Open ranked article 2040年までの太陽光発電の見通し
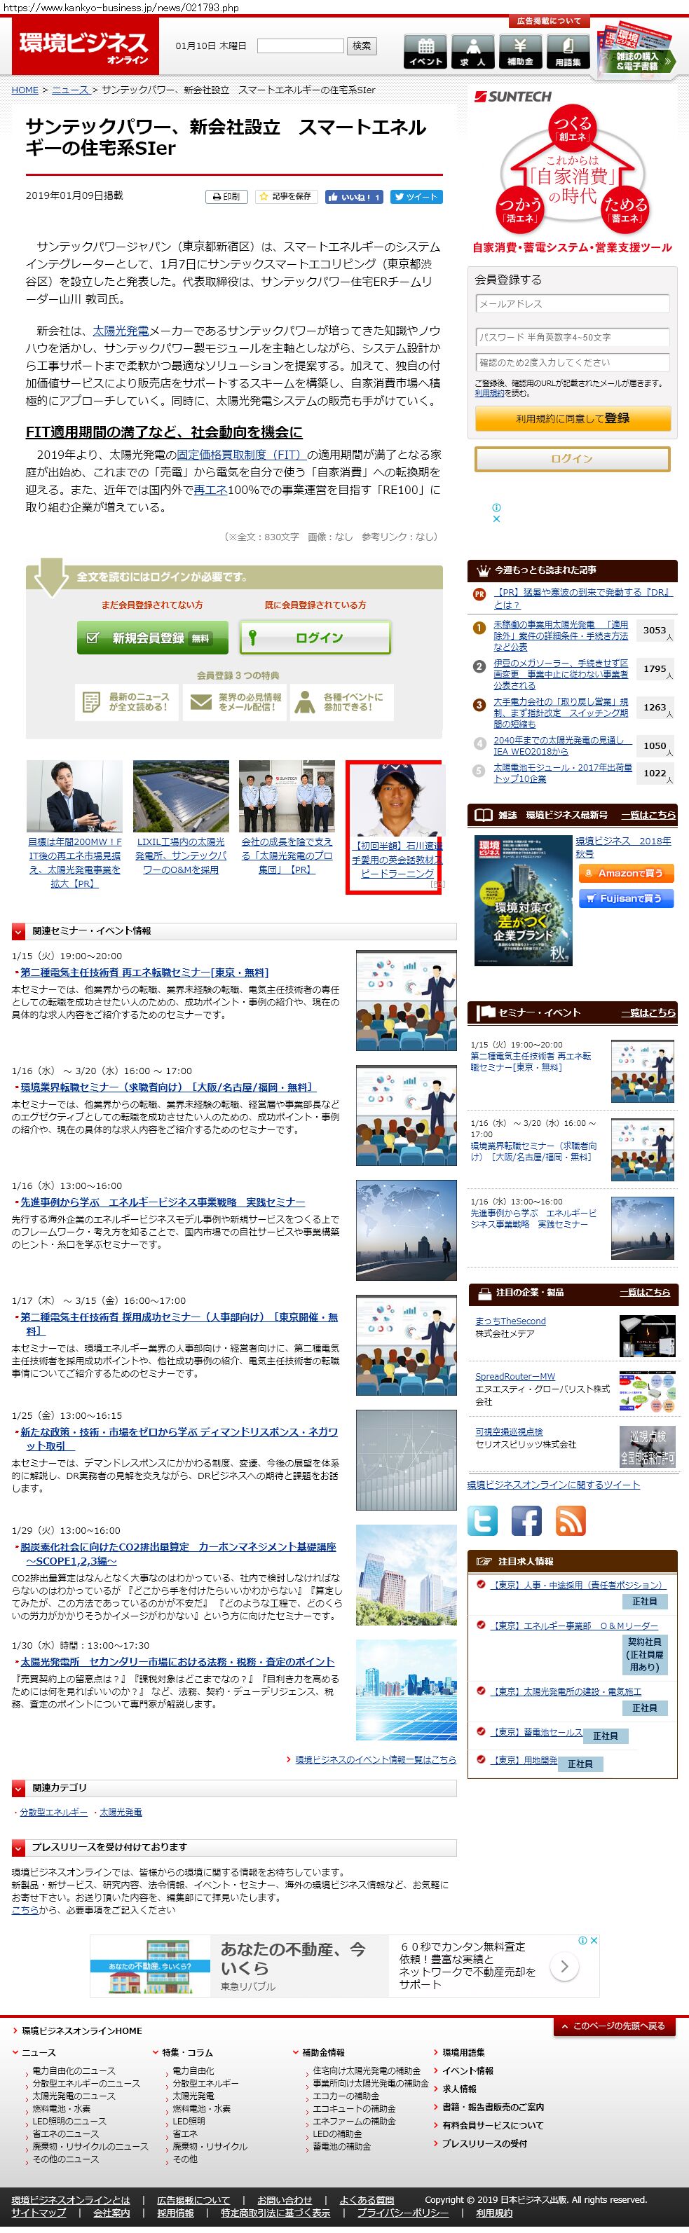The image size is (689, 2233). click(x=561, y=746)
